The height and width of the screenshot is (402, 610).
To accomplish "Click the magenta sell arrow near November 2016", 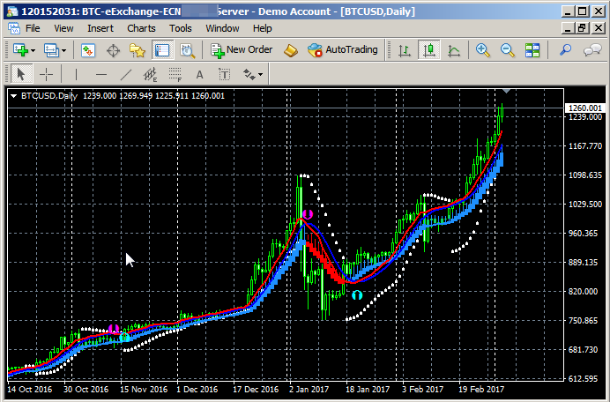I will (x=114, y=329).
